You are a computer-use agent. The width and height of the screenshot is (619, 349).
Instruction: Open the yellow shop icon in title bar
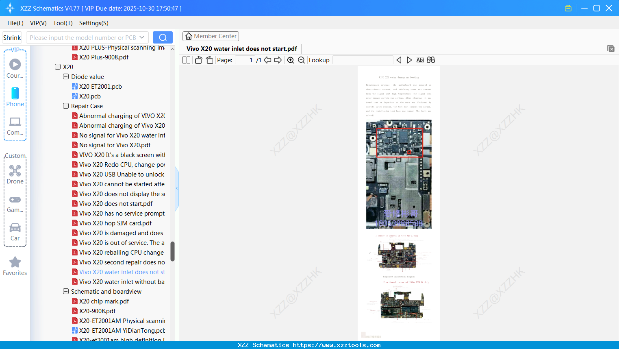pyautogui.click(x=568, y=8)
